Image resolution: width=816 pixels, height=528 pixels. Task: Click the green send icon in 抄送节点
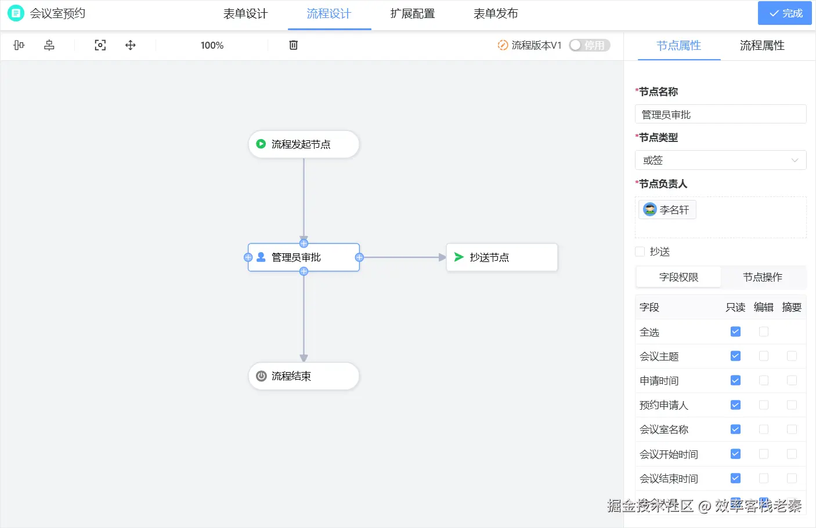459,257
